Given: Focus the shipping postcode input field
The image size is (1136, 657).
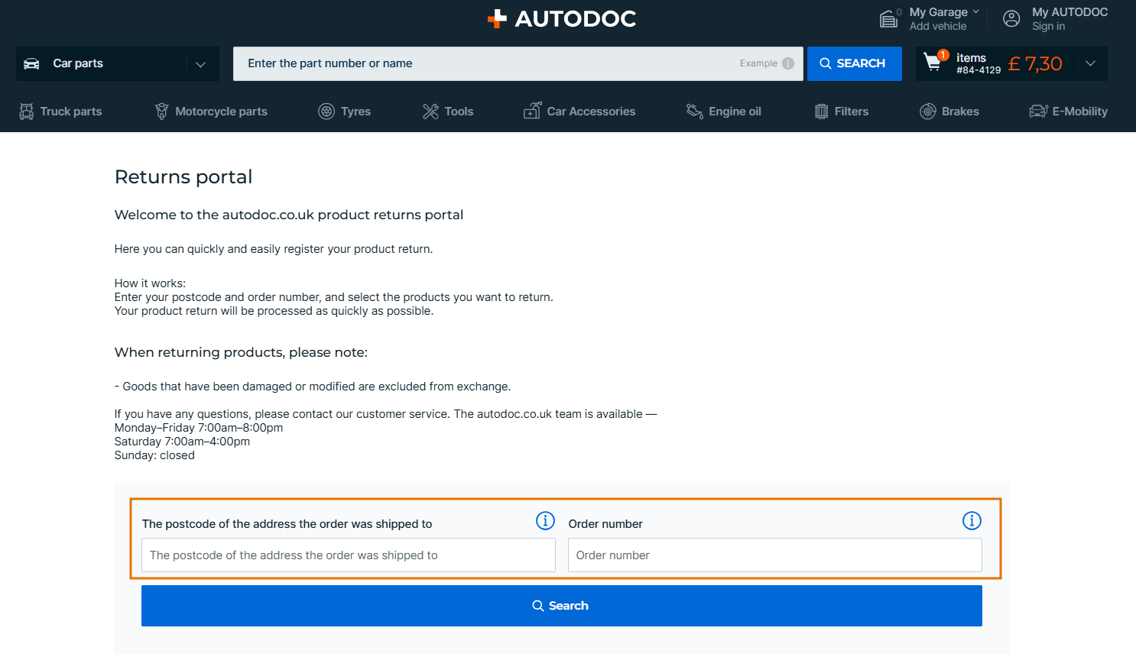Looking at the screenshot, I should click(x=348, y=555).
